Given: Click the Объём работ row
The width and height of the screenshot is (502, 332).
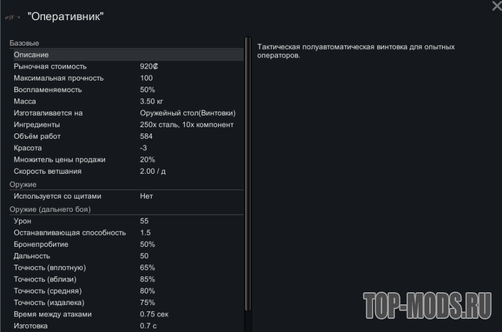Looking at the screenshot, I should pyautogui.click(x=128, y=136).
